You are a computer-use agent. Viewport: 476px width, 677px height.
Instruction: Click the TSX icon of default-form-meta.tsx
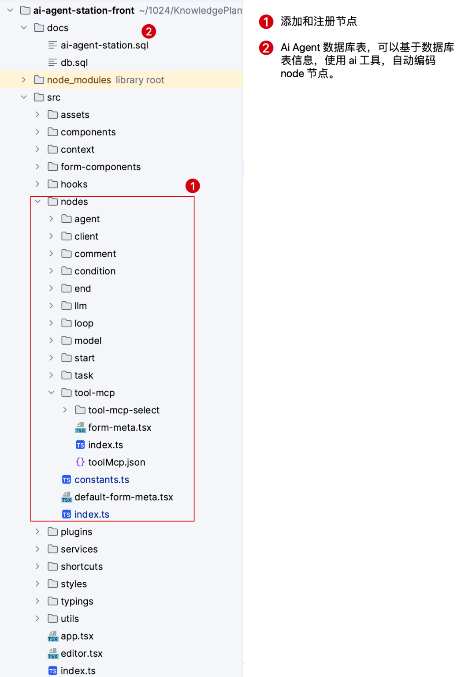(67, 497)
